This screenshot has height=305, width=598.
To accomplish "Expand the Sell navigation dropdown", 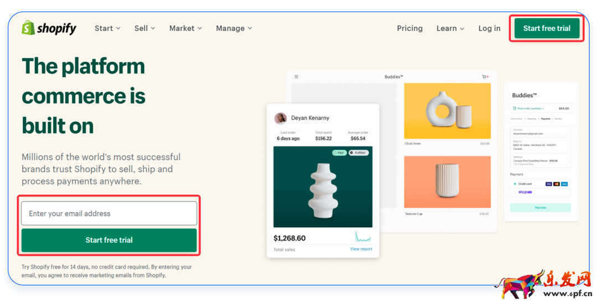I will 145,28.
